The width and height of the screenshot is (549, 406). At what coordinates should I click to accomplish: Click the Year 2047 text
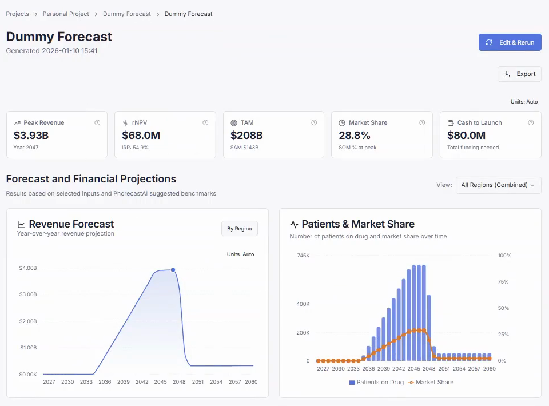tap(26, 148)
